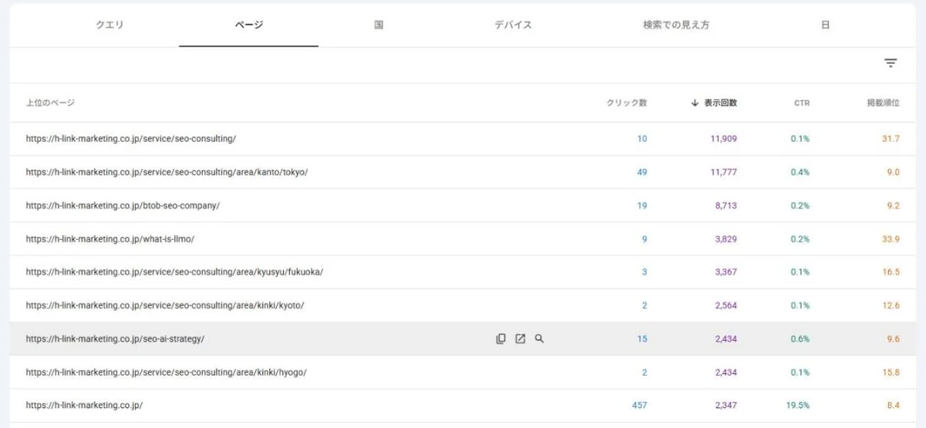Select the kinki/hyogo page row

pyautogui.click(x=463, y=372)
